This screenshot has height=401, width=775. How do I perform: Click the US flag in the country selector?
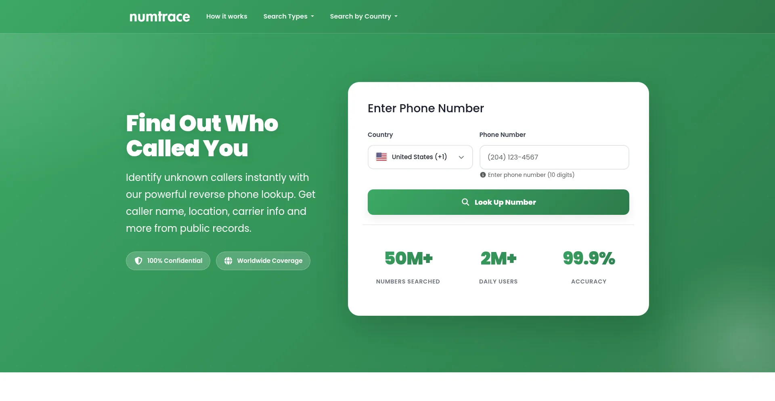pyautogui.click(x=381, y=157)
